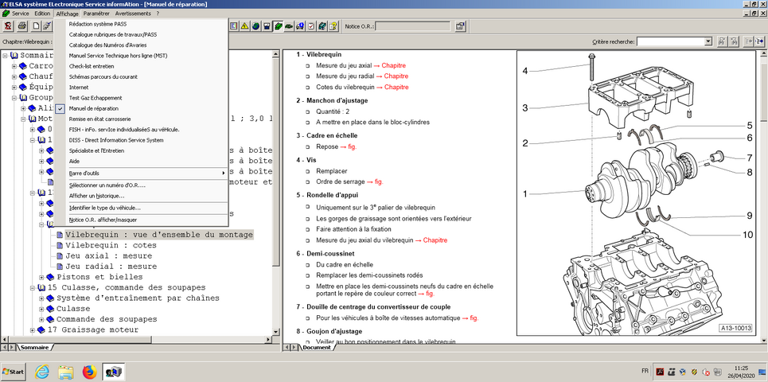
Task: Expand the Pistons et bielles node
Action: point(42,277)
